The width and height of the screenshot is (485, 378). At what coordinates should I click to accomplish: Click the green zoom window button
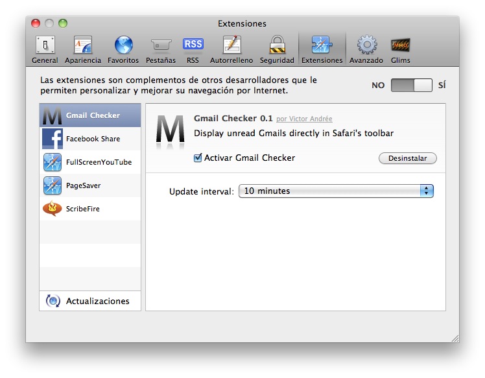click(63, 23)
